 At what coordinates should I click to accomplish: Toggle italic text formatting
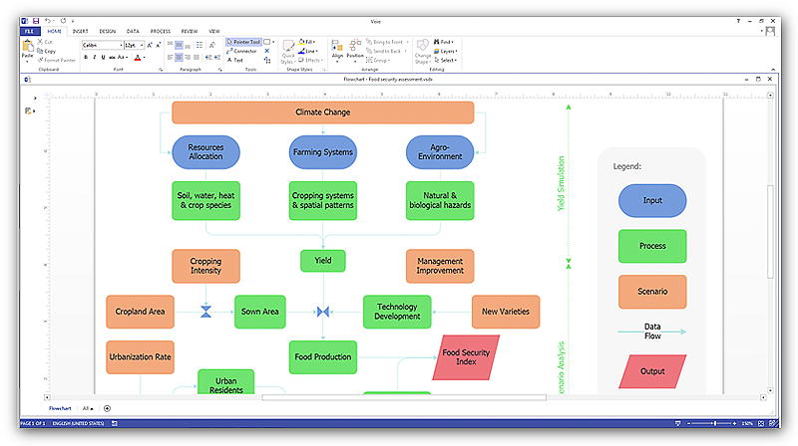tap(95, 57)
